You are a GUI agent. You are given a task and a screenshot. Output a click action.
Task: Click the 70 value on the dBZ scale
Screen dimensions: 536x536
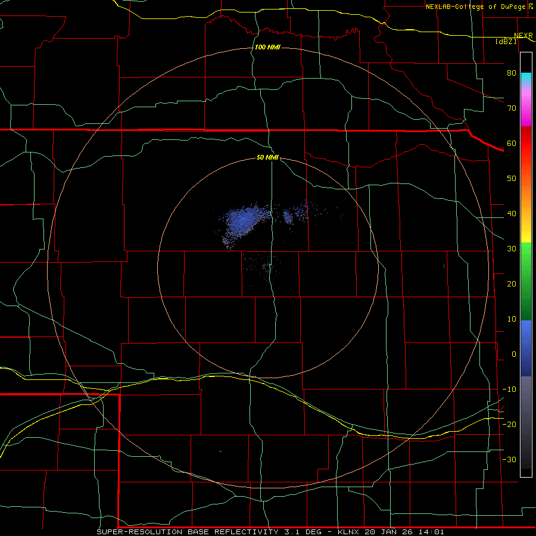click(x=512, y=108)
